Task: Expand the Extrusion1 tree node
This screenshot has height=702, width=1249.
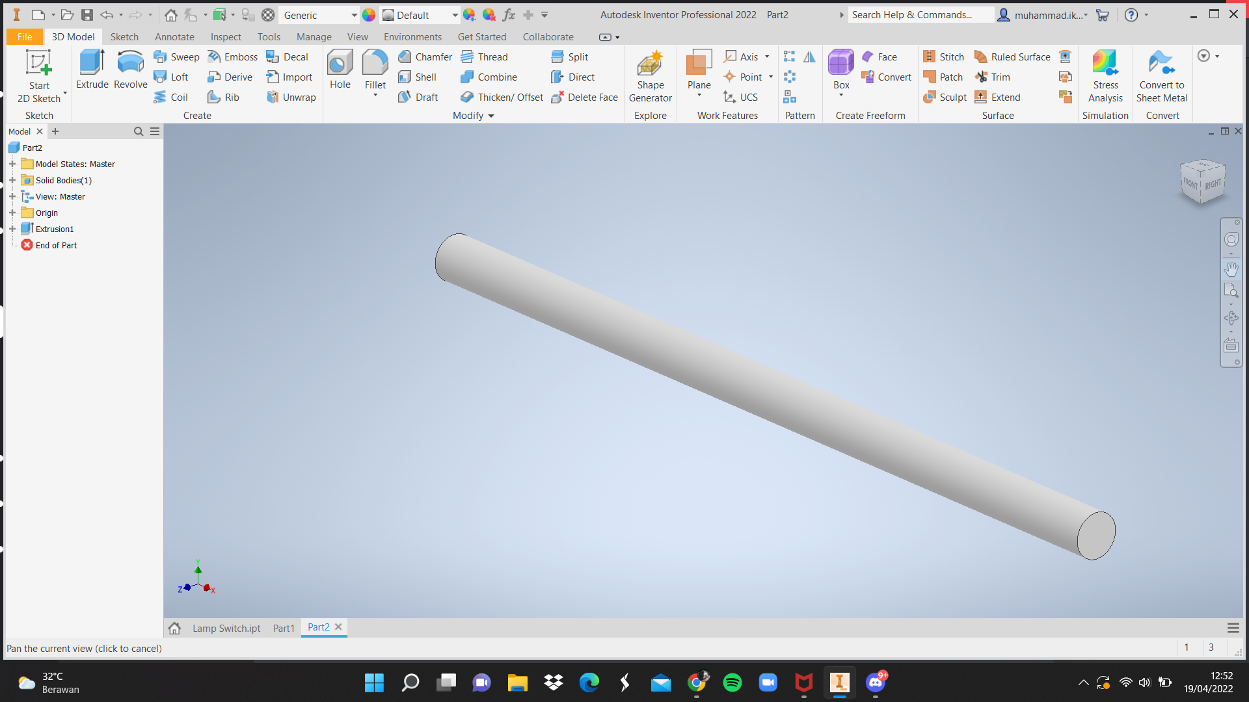Action: (x=12, y=229)
